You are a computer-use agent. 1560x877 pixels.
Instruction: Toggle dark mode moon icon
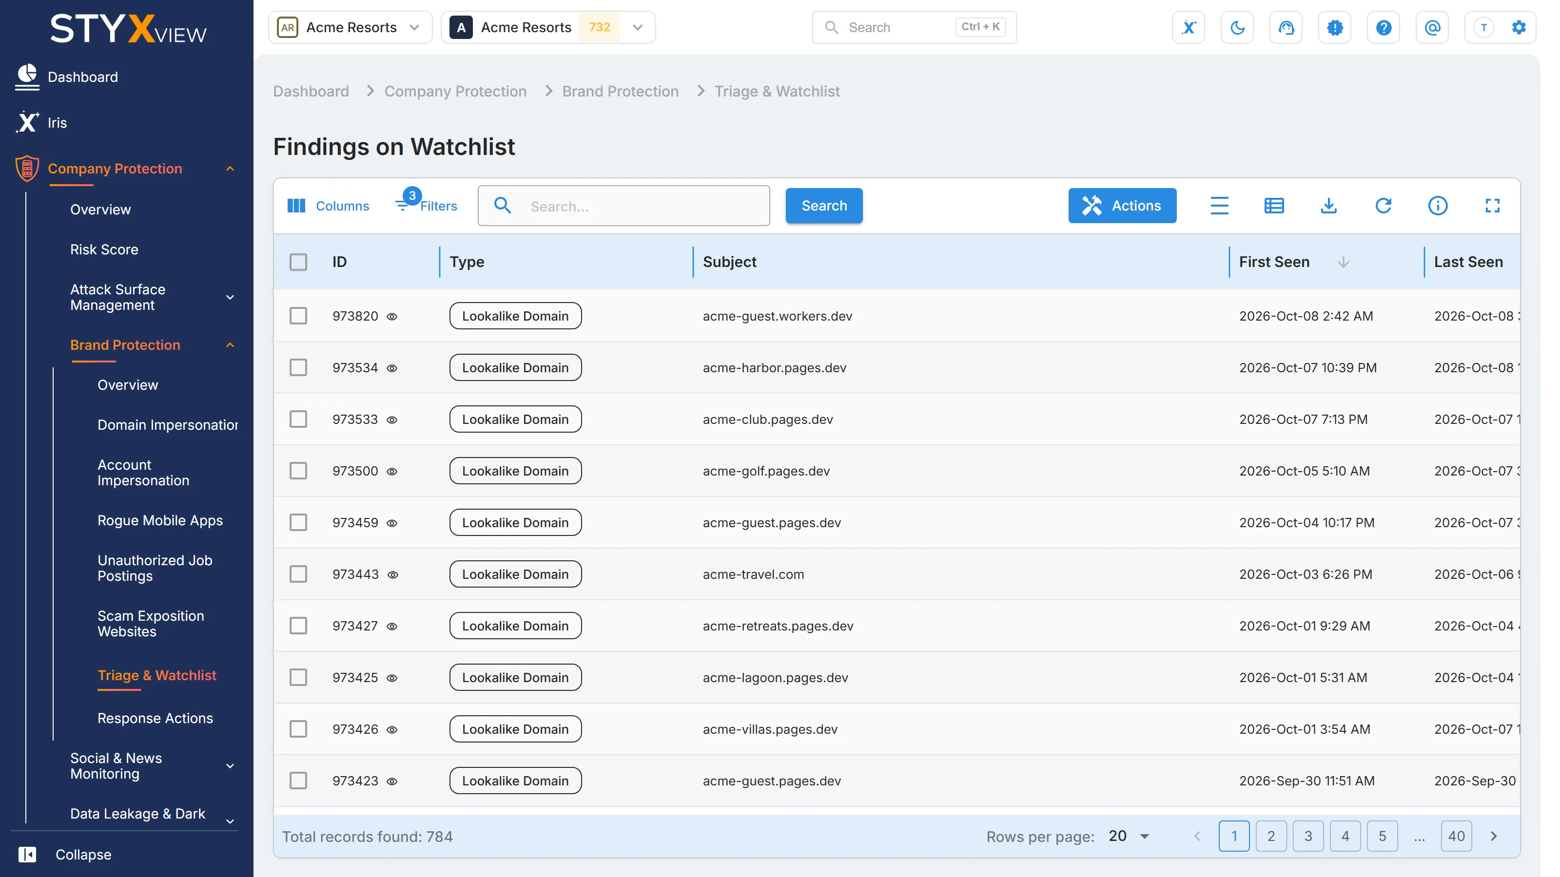tap(1237, 27)
